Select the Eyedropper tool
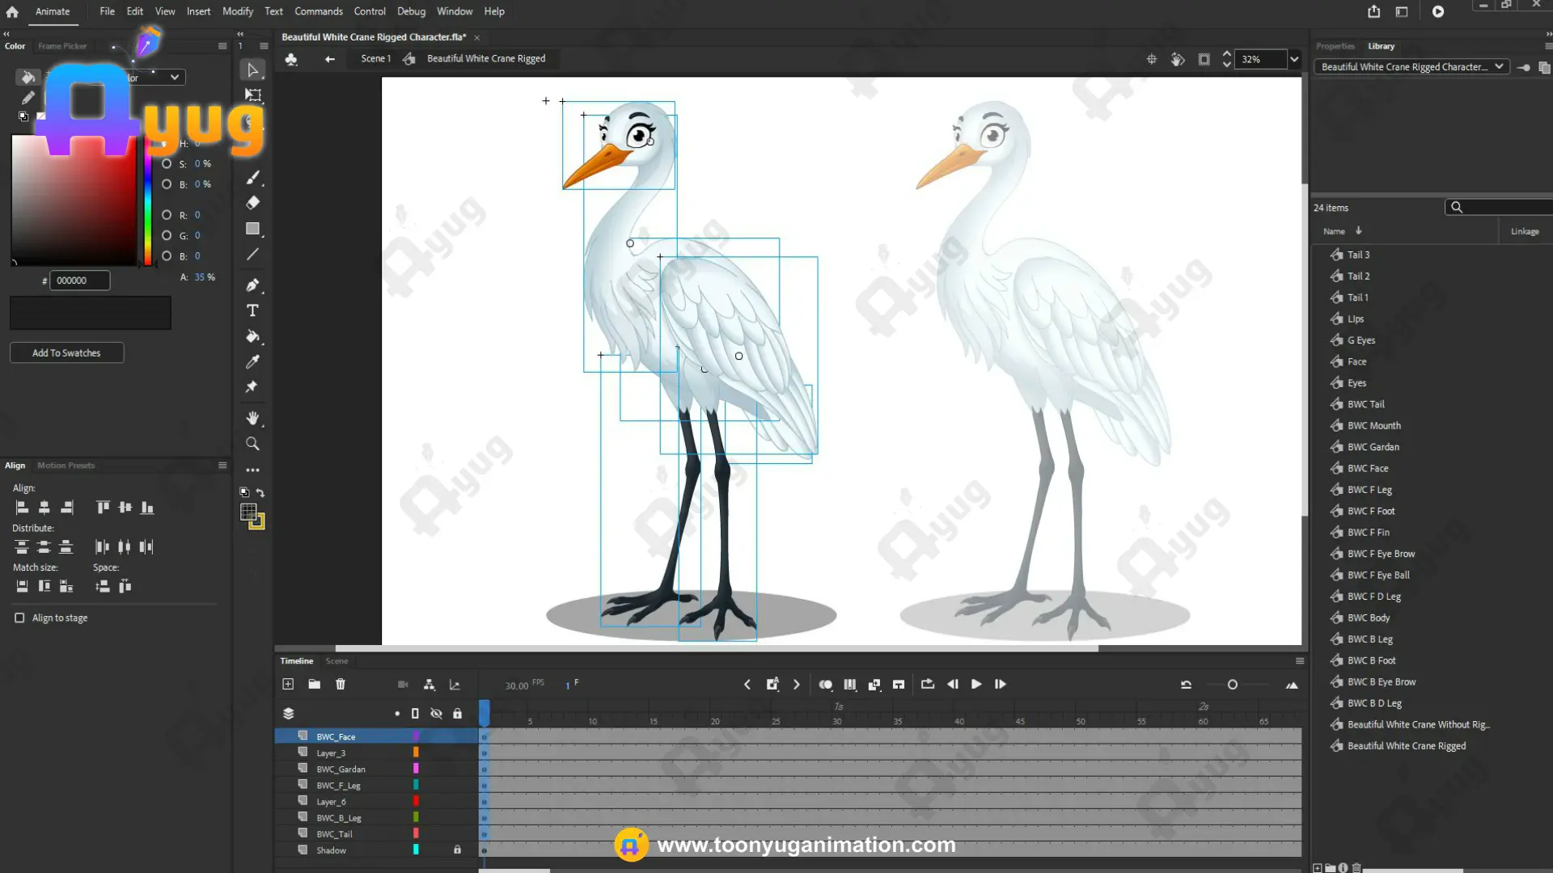 click(252, 361)
